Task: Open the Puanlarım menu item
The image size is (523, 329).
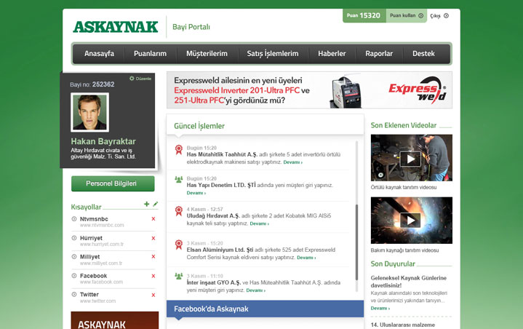Action: pyautogui.click(x=150, y=53)
